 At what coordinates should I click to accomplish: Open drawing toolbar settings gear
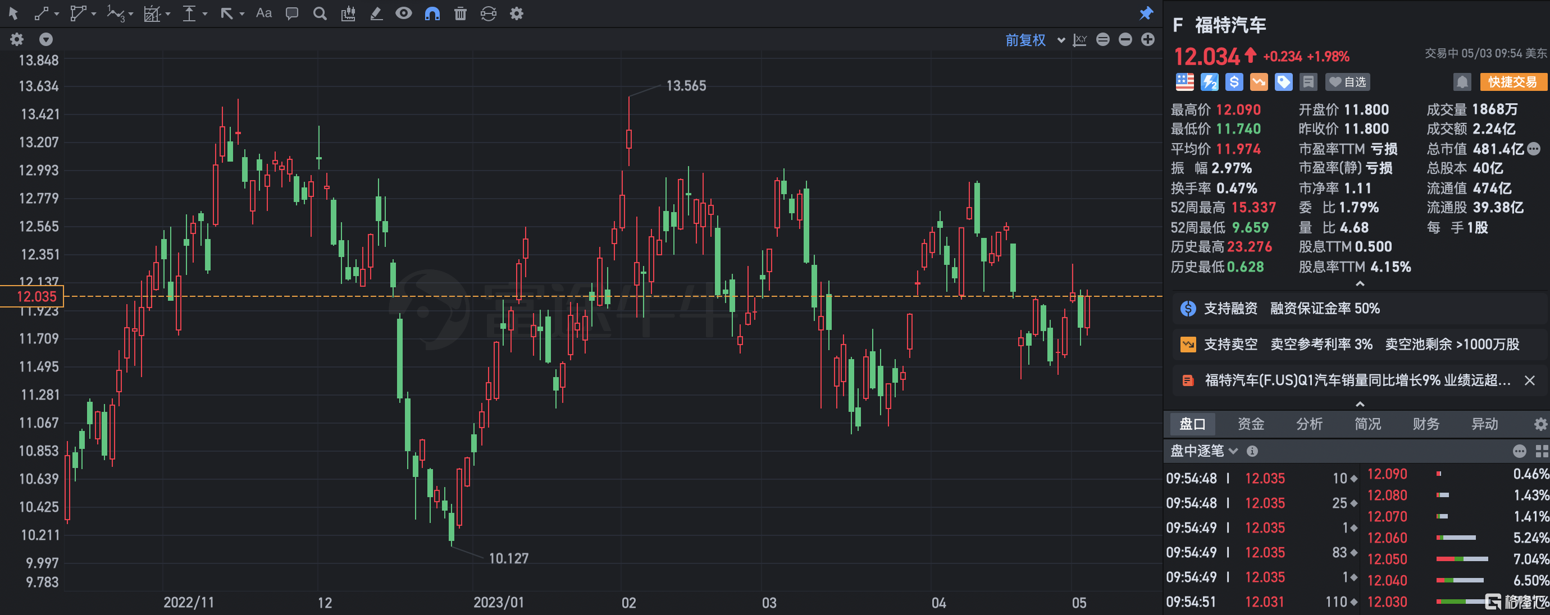tap(516, 13)
